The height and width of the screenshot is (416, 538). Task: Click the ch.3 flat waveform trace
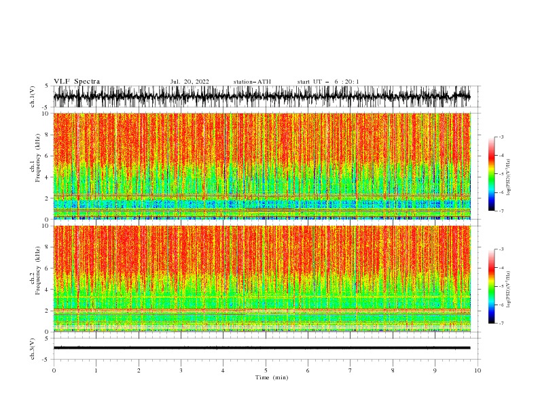coord(262,348)
